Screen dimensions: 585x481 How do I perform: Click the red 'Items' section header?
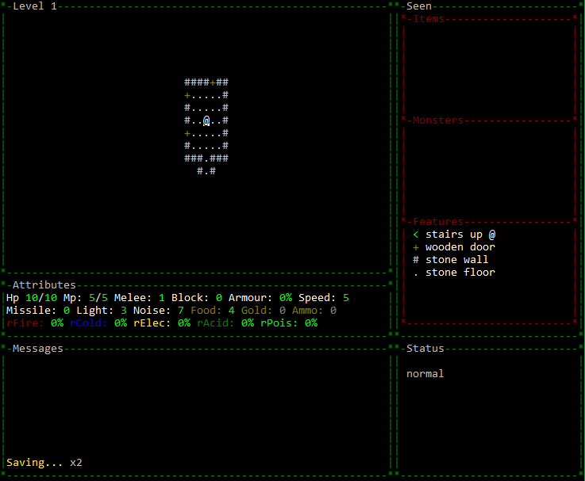[x=429, y=19]
